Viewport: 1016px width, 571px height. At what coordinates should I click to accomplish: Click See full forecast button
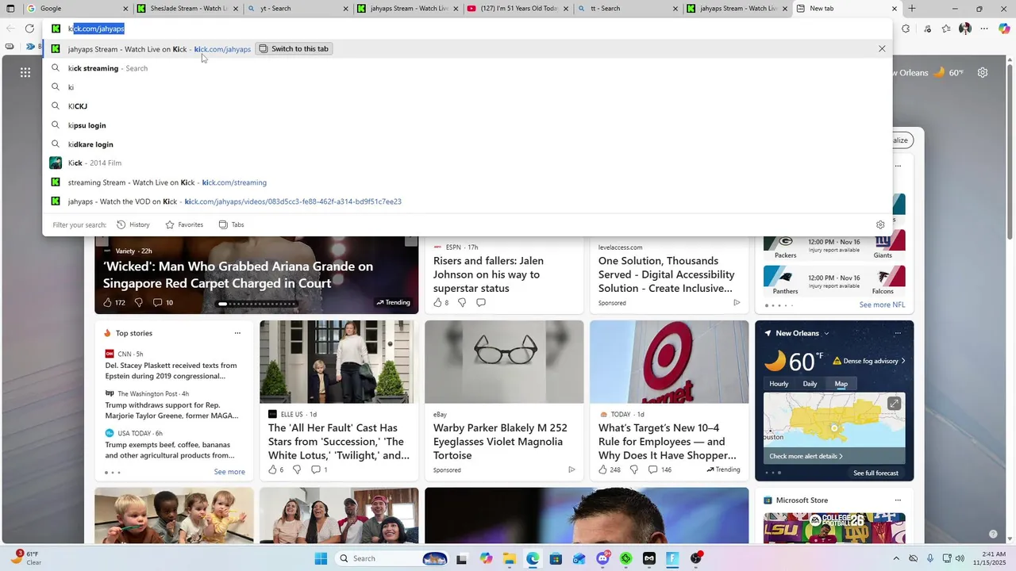point(876,473)
